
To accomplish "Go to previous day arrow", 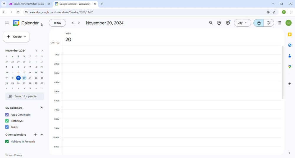I will coord(73,23).
